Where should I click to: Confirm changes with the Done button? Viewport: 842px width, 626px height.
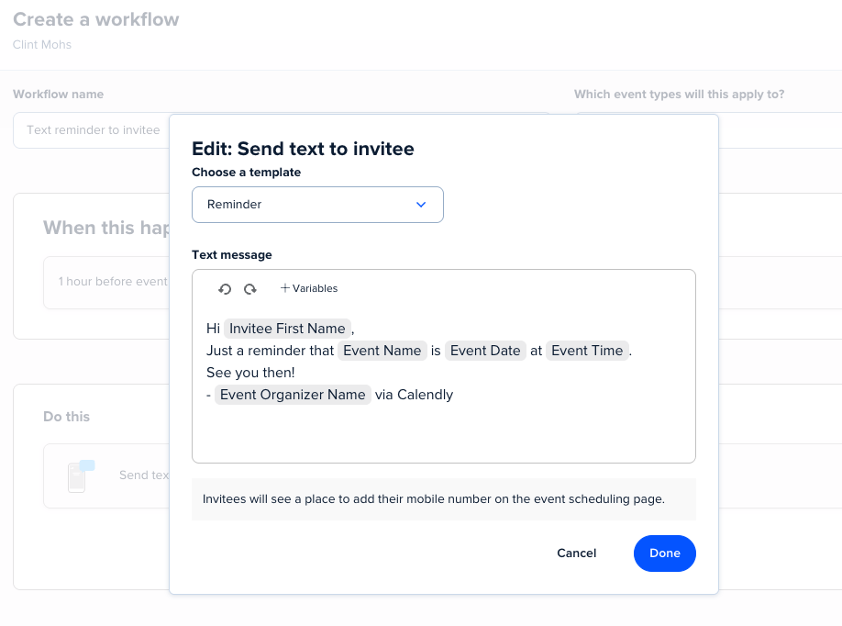(664, 553)
